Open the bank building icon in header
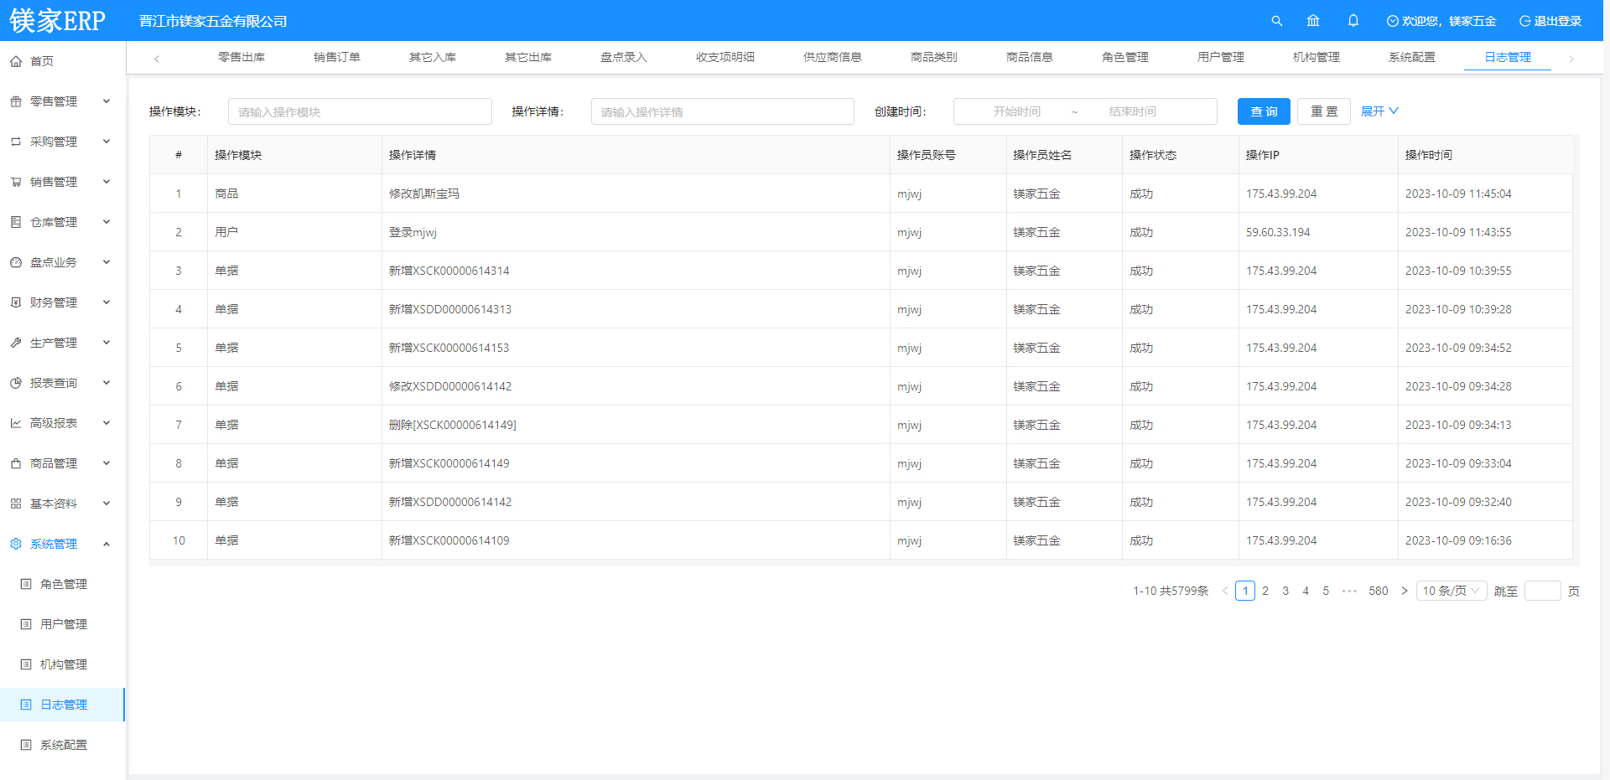The height and width of the screenshot is (780, 1610). [x=1313, y=21]
